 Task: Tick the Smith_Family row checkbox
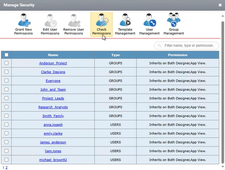pos(7,116)
